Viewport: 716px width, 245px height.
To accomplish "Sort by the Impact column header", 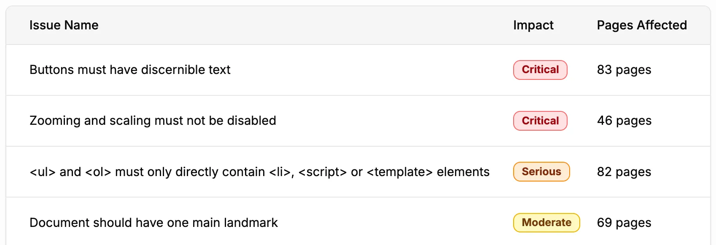I will click(533, 25).
